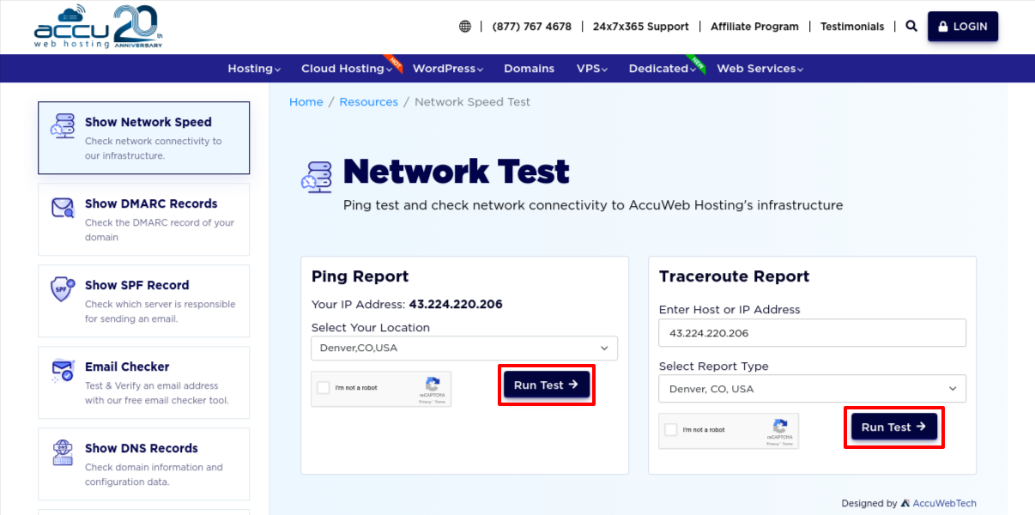Select the Show Network Speed sidebar card
The height and width of the screenshot is (515, 1035).
point(143,138)
